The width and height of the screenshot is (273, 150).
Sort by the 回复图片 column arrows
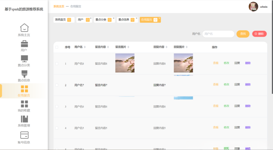click(187, 47)
